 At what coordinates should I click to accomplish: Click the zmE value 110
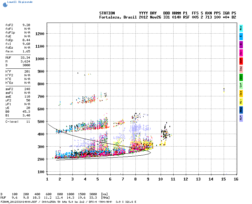tap(27, 97)
